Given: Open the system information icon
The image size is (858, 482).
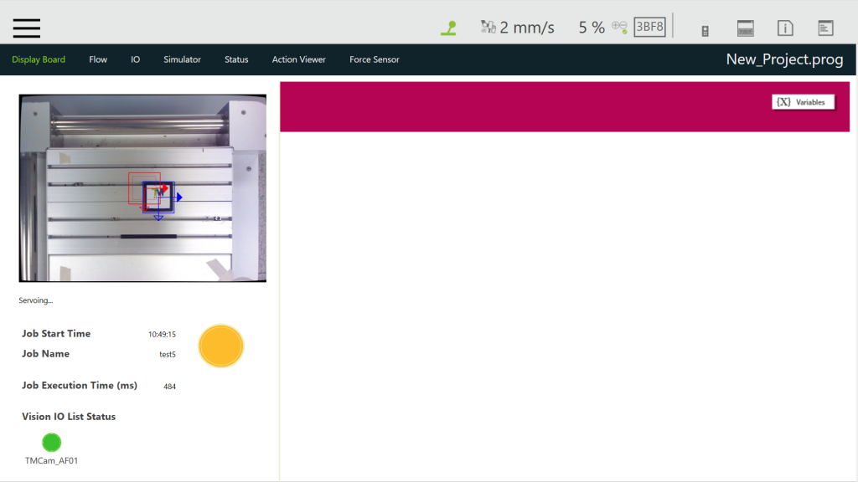Looking at the screenshot, I should 785,28.
